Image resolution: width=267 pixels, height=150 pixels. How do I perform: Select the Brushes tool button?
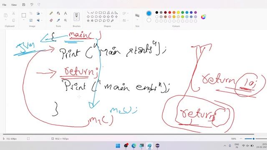coord(76,16)
